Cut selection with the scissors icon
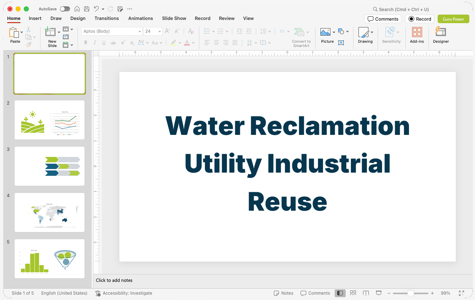This screenshot has height=300, width=475. click(28, 30)
